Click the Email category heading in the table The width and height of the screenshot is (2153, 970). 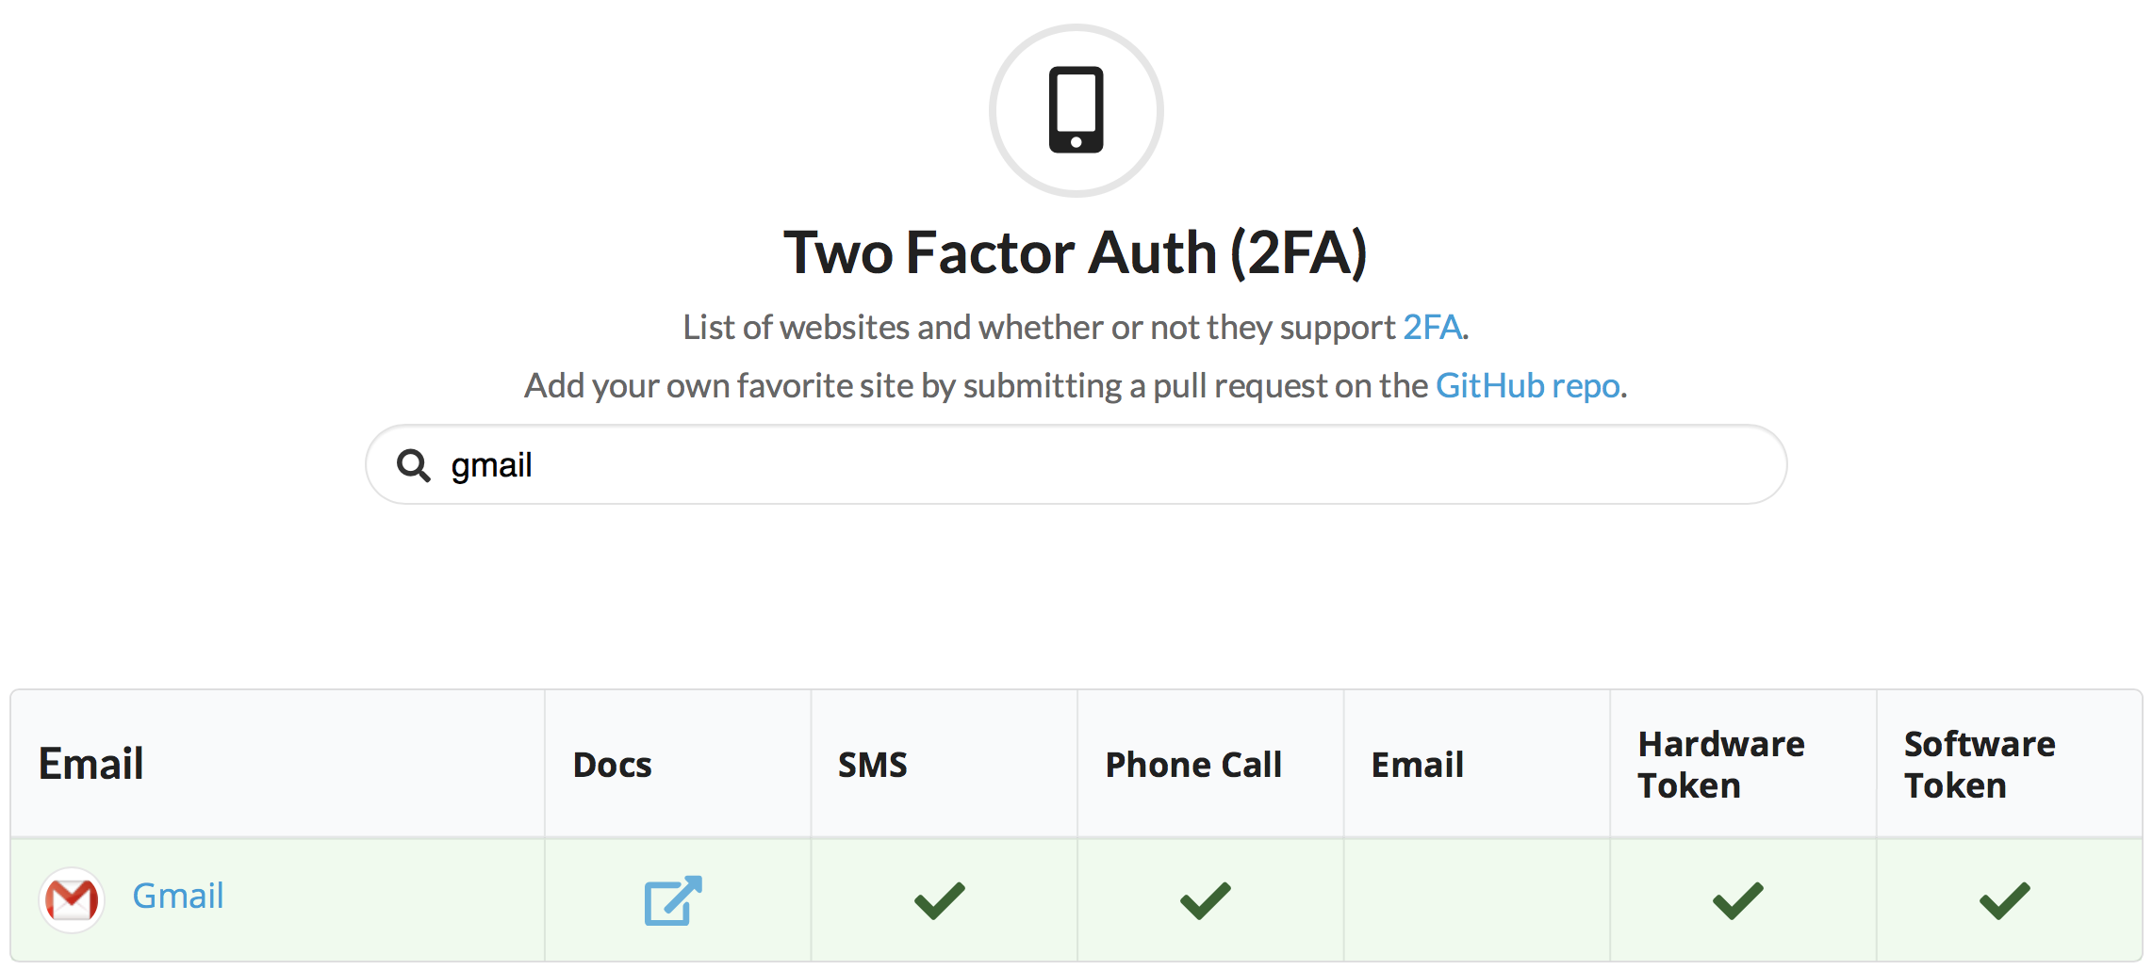91,764
